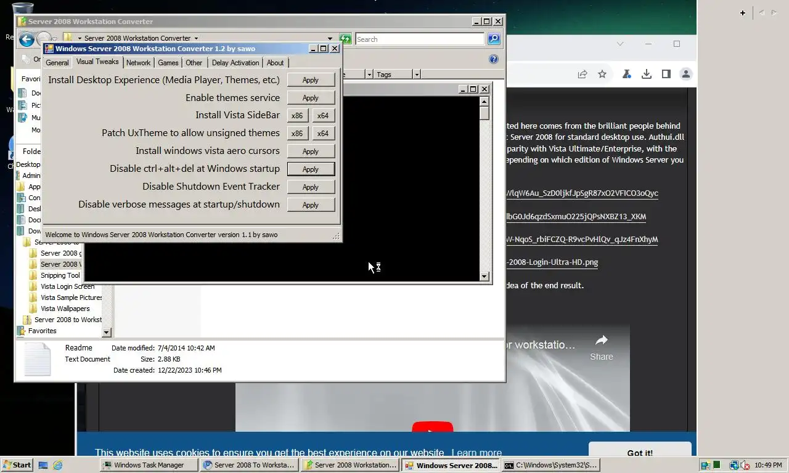The width and height of the screenshot is (789, 473).
Task: Click the Explorer back arrow button
Action: point(27,39)
